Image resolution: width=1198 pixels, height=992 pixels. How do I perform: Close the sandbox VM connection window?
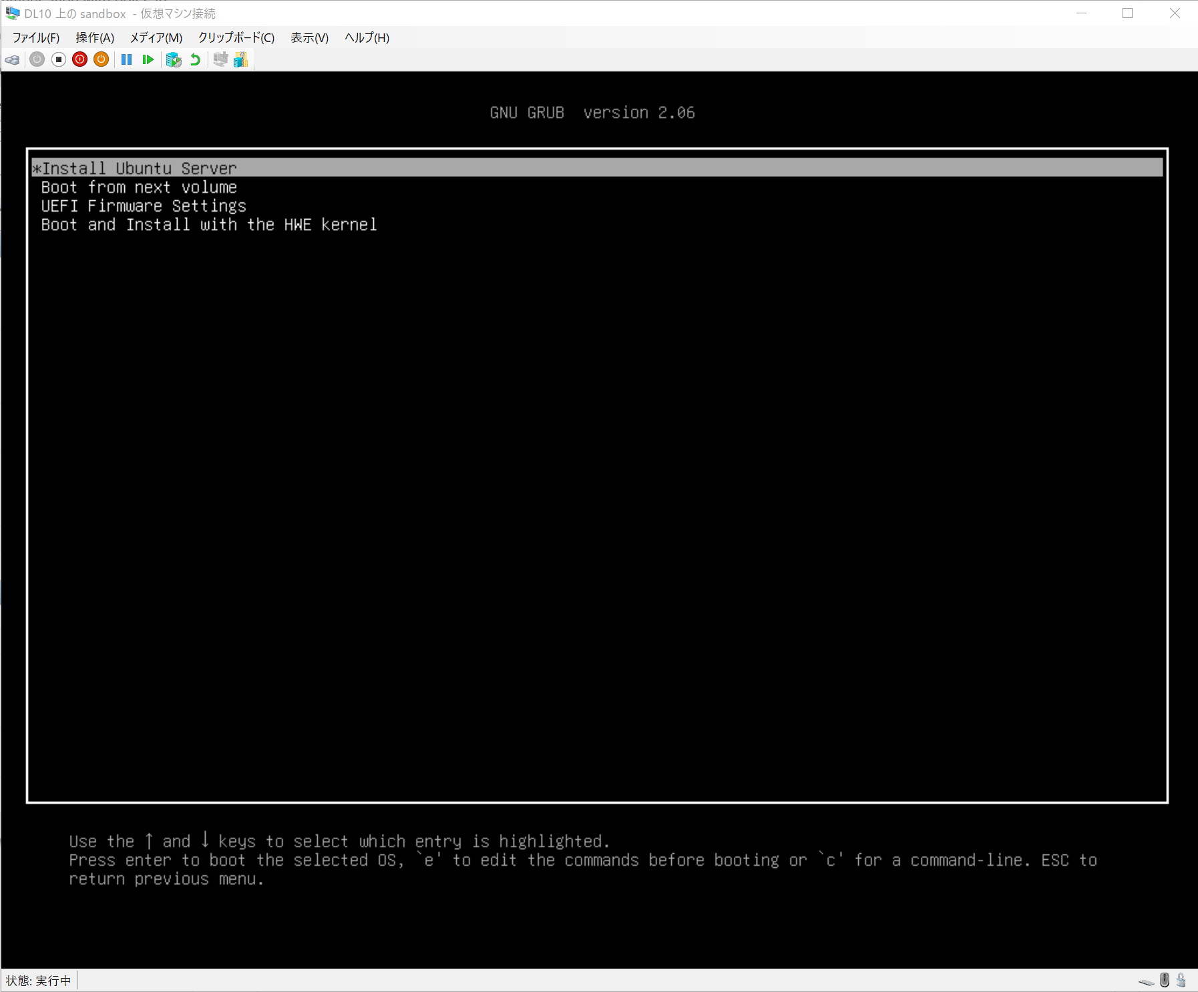(x=1175, y=13)
